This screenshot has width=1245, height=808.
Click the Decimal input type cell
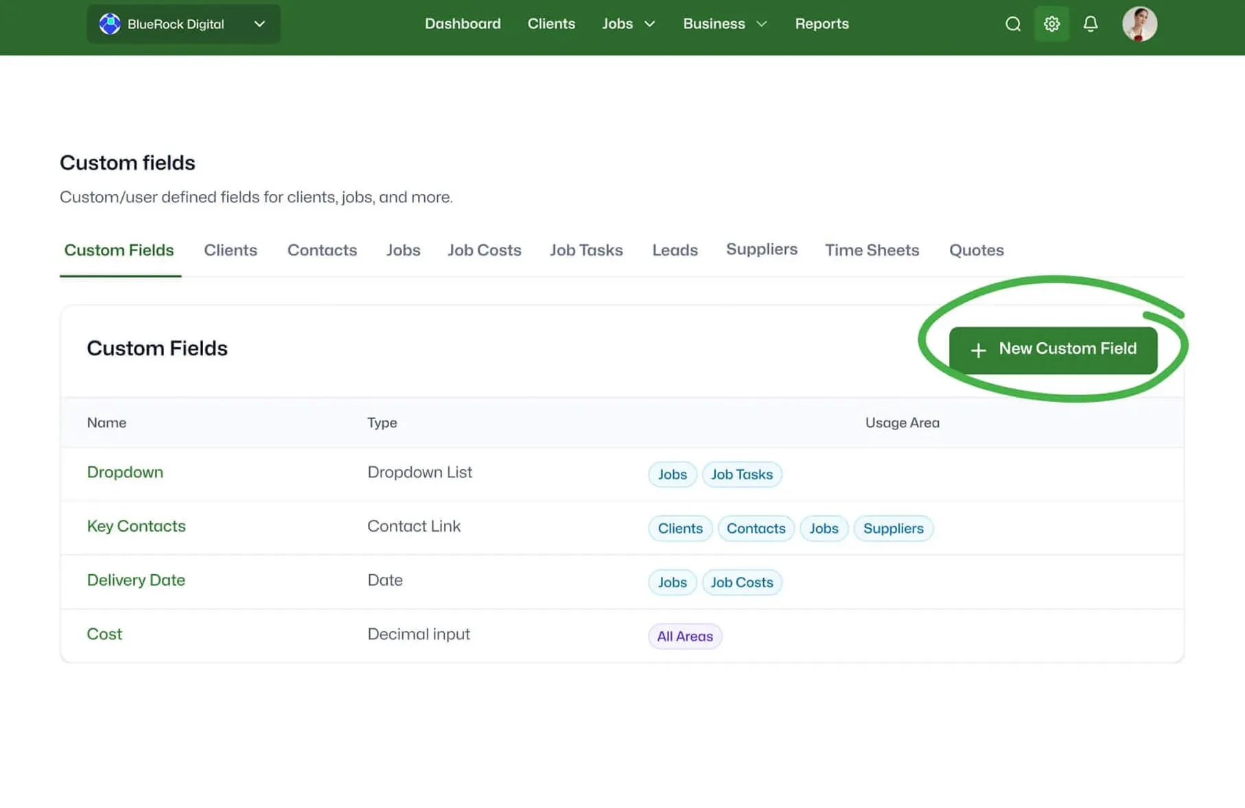(x=419, y=634)
